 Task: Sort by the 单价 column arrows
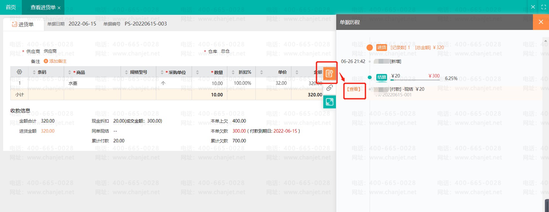(261, 72)
